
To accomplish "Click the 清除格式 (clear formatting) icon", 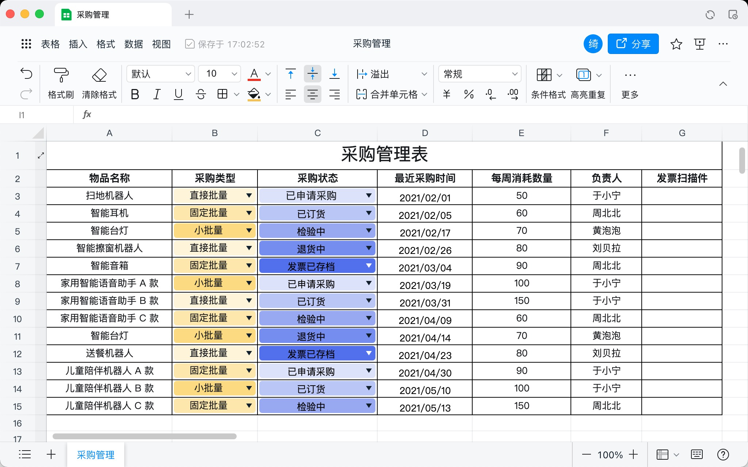I will (x=99, y=83).
